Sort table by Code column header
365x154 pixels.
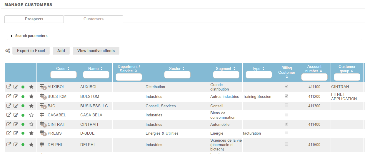(x=63, y=68)
